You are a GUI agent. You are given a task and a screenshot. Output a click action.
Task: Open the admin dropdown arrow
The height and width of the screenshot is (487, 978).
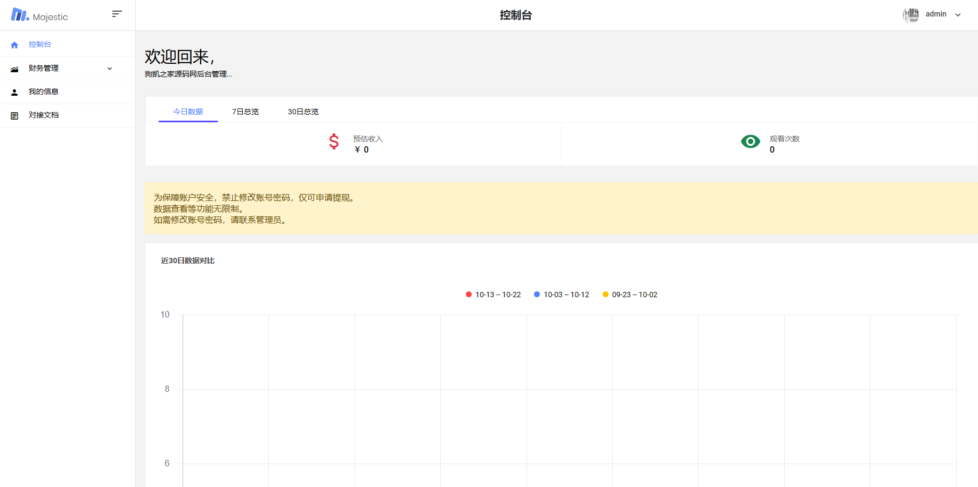pos(958,15)
